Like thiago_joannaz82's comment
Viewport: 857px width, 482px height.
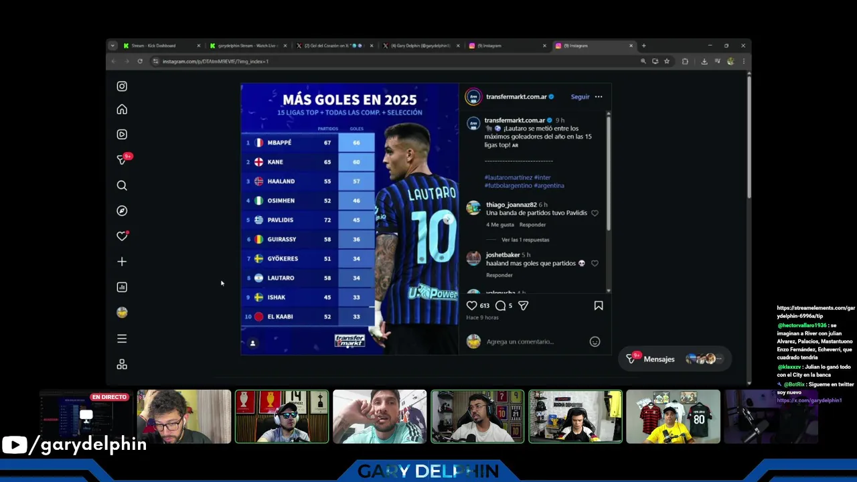pos(595,213)
